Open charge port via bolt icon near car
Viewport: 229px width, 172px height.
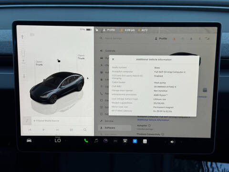click(x=88, y=78)
